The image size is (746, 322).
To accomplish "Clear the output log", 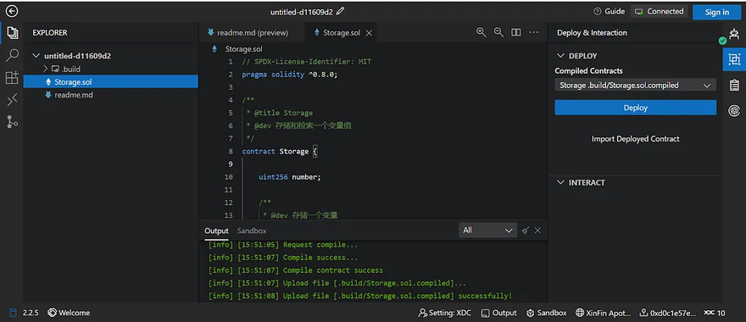I will coord(526,230).
